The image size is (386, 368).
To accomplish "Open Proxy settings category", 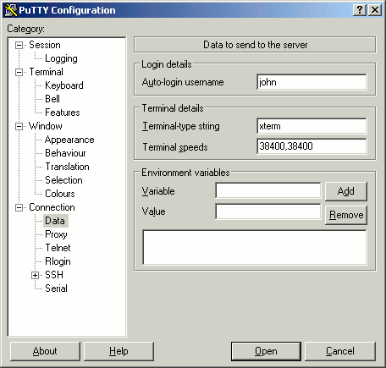I will (56, 234).
